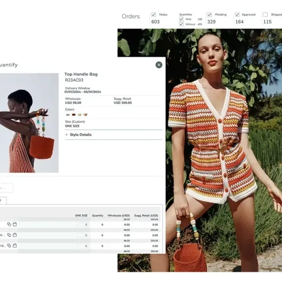Image resolution: width=282 pixels, height=282 pixels.
Task: Toggle the Without quantities checkbox
Action: (181, 24)
